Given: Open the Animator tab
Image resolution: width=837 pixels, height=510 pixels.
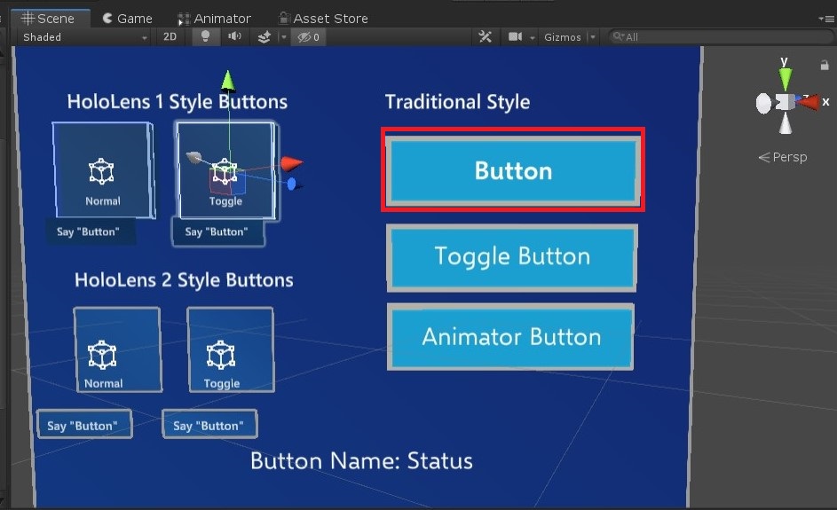Looking at the screenshot, I should coord(214,19).
